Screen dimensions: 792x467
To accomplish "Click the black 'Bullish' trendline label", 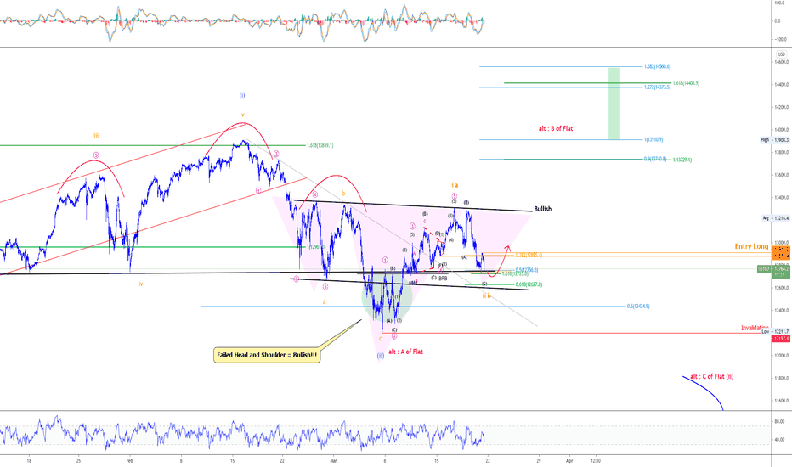I will [543, 209].
